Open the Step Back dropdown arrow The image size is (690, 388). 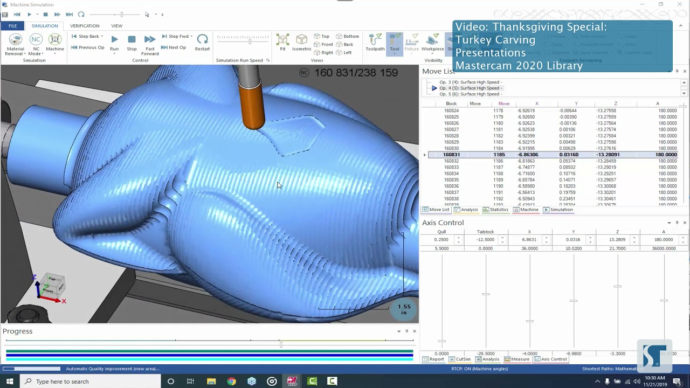102,36
